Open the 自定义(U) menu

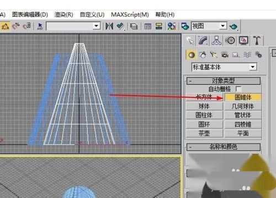(92, 15)
